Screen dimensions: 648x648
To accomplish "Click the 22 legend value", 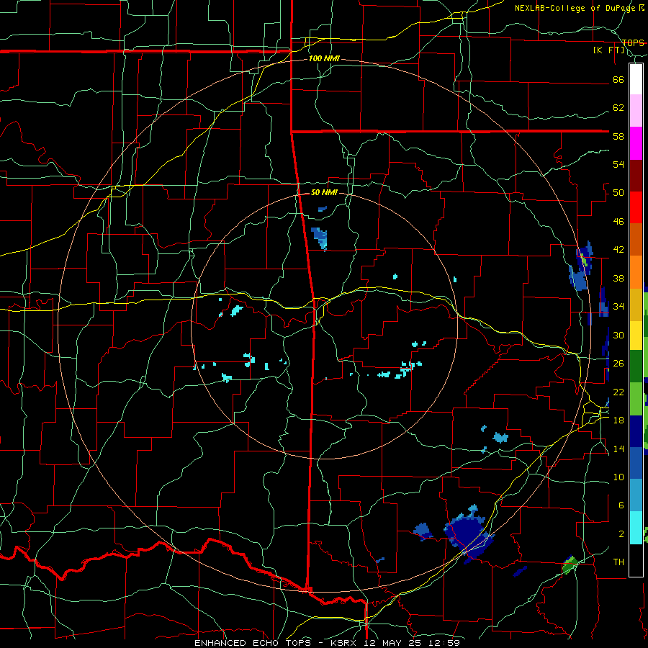I will [618, 392].
